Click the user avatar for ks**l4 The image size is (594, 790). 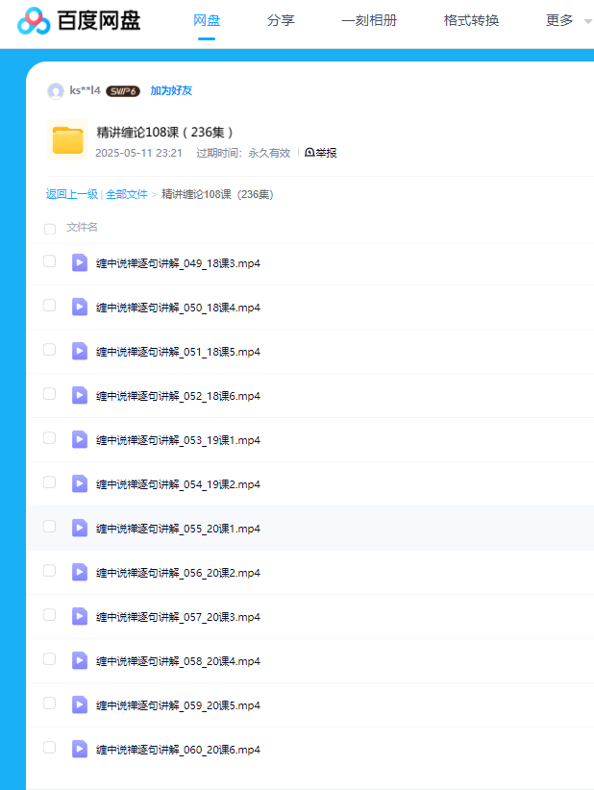(x=56, y=91)
